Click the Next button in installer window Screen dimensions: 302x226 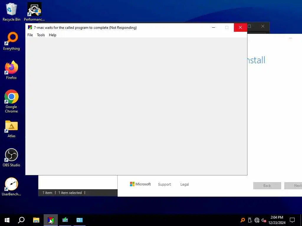(293, 186)
